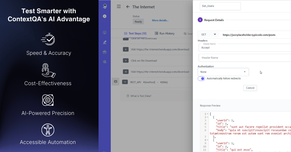The width and height of the screenshot is (291, 152).
Task: Toggle the hamburger menu icon
Action: (119, 6)
